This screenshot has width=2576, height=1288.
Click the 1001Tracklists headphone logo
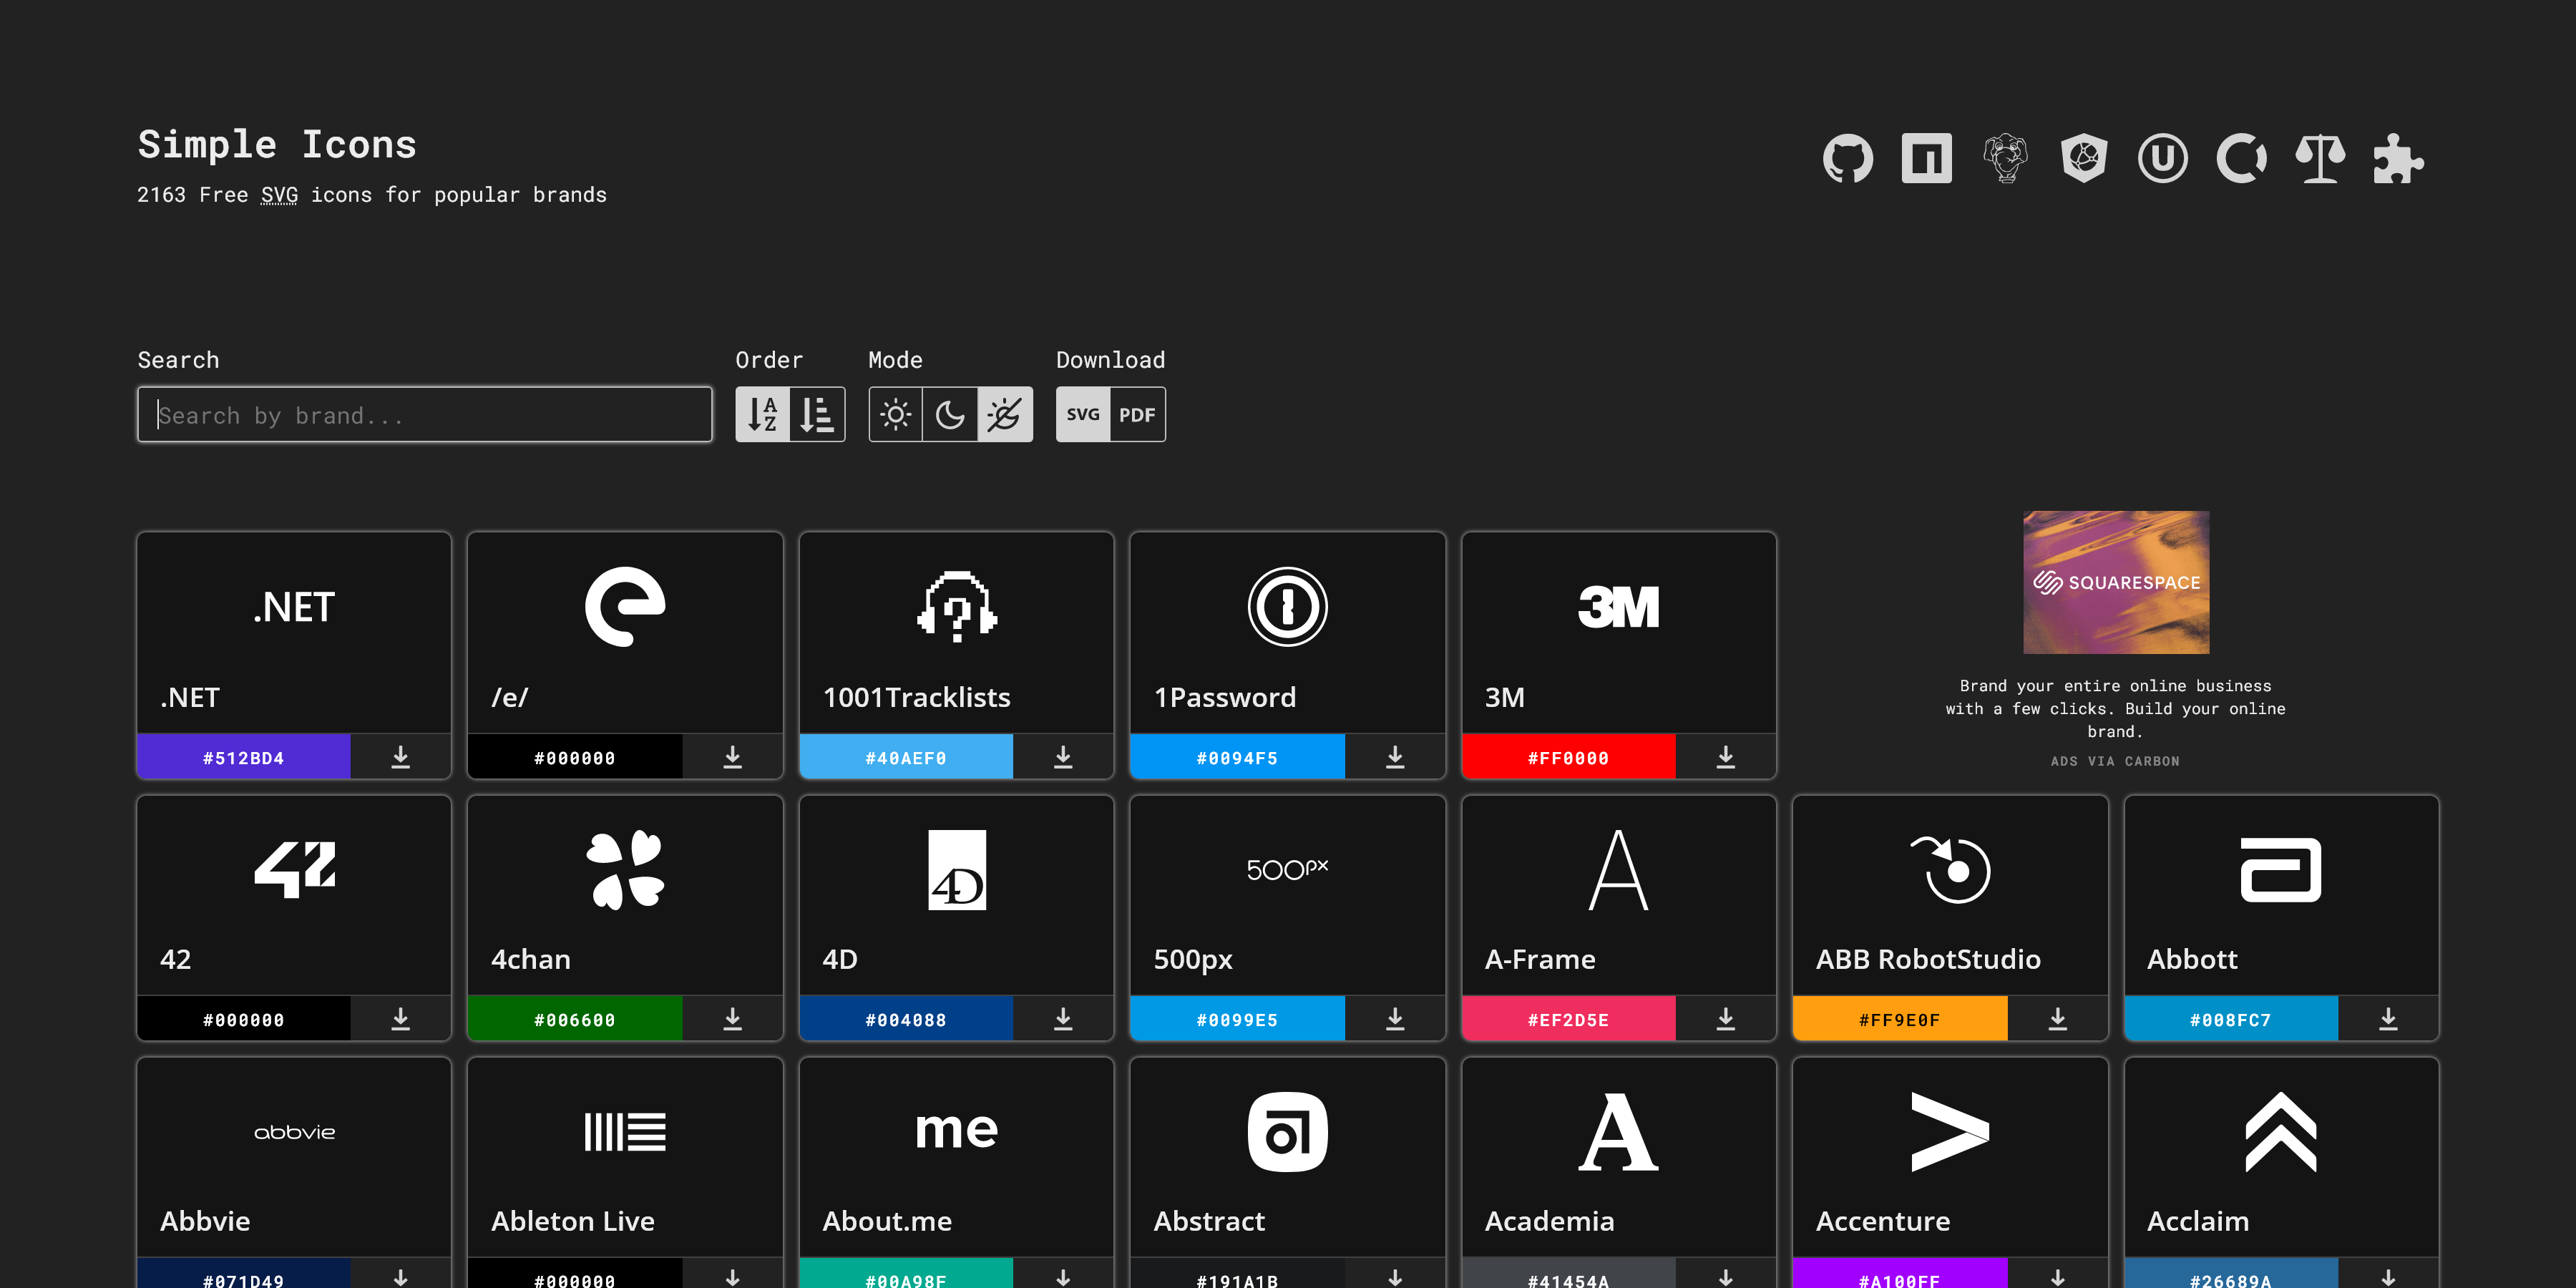(957, 607)
